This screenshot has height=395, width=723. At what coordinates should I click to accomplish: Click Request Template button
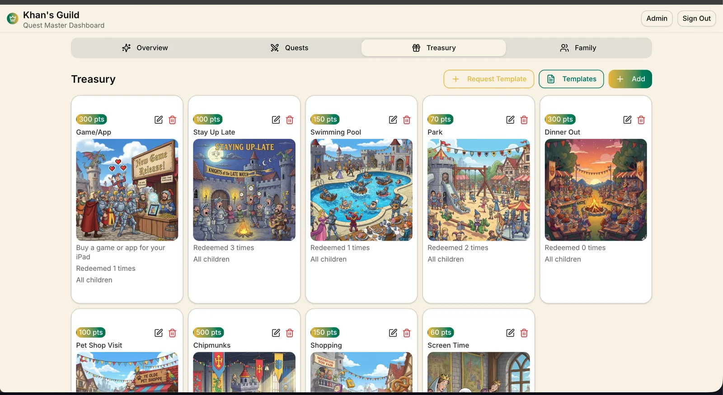pos(489,79)
